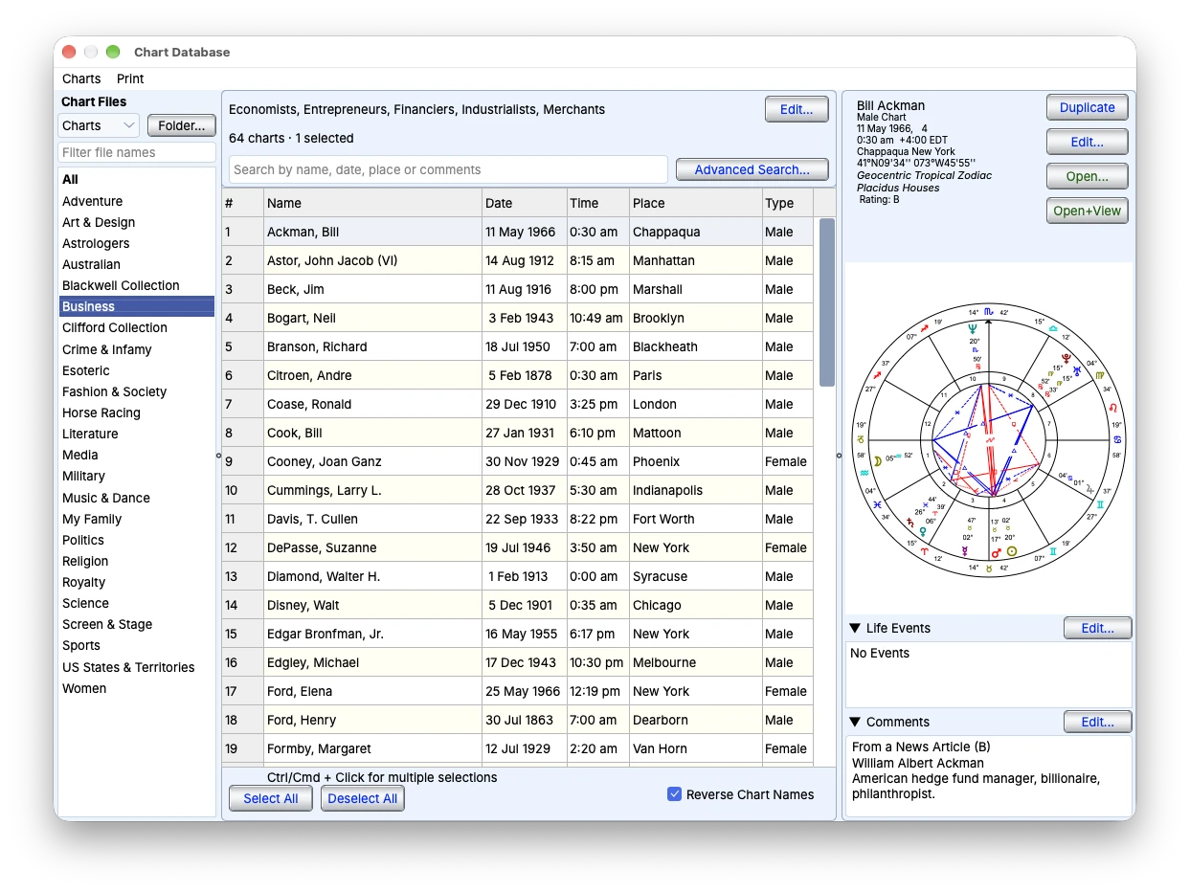Edit the Economists, Entrepreneurs file description

tap(797, 109)
